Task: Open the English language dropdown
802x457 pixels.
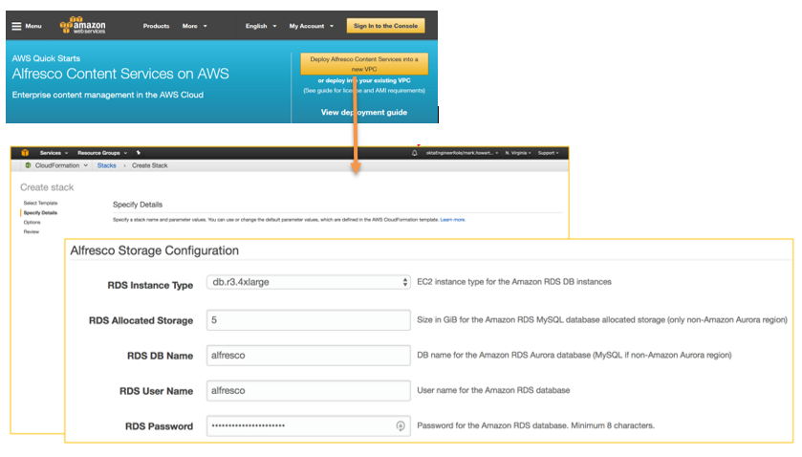Action: [261, 26]
